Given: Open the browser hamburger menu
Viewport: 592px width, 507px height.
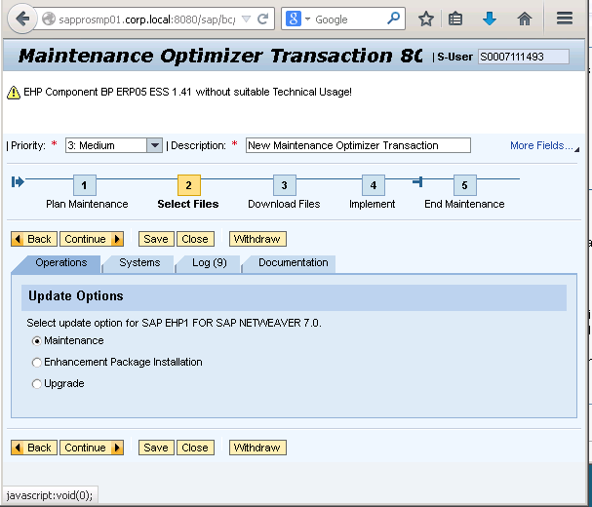Looking at the screenshot, I should [x=565, y=19].
